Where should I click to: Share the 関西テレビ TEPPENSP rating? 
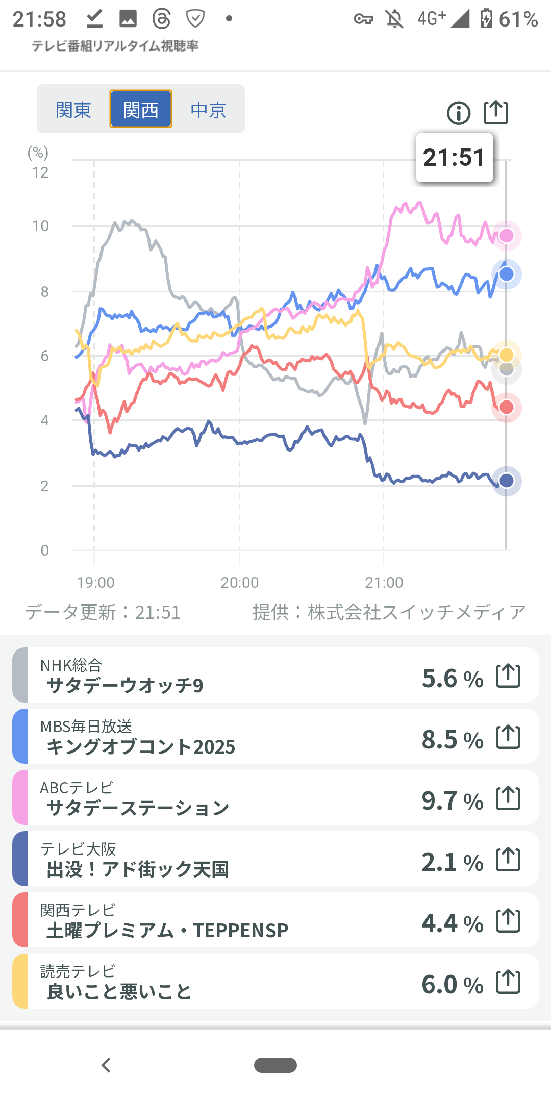point(508,921)
